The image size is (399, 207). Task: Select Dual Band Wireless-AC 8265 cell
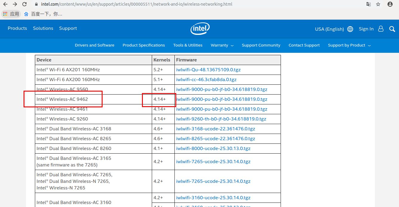(93, 139)
